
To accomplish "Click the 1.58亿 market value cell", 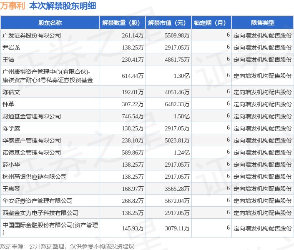I will (182, 116).
